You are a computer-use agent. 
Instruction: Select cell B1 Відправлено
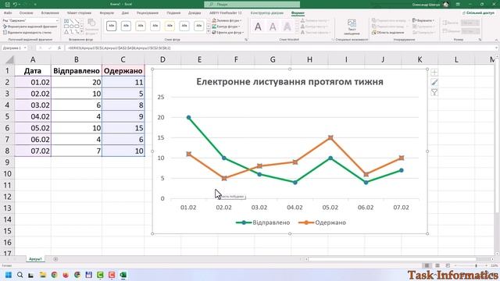pos(77,71)
